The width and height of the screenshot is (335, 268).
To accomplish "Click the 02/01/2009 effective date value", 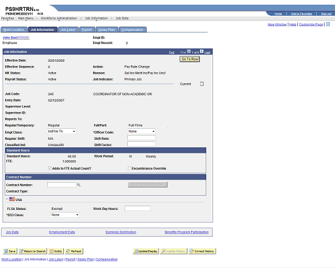I will tap(56, 61).
